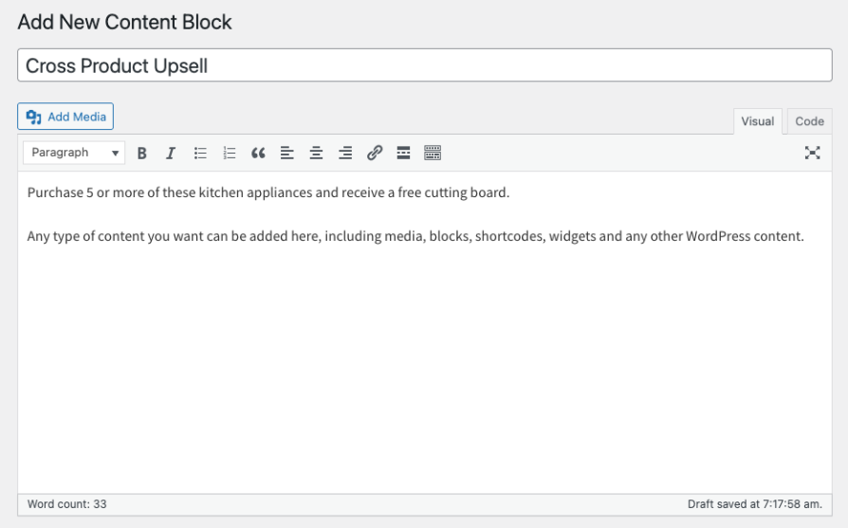Click the 'Any type of content' paragraph
This screenshot has height=528, width=848.
(x=415, y=236)
